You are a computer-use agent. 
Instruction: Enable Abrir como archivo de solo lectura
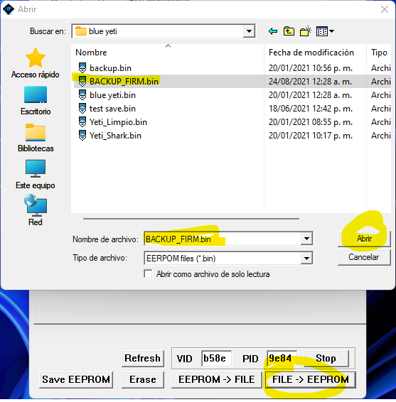pos(148,274)
